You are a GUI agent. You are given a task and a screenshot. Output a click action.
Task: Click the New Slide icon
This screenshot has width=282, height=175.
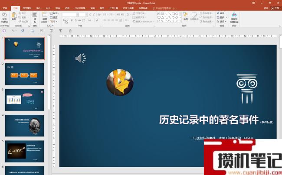[x=44, y=15]
